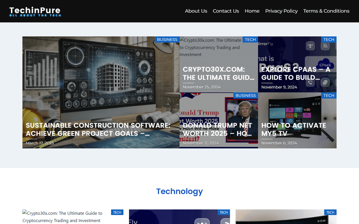The width and height of the screenshot is (359, 224).
Task: Click the November 11, 2024 date
Action: (x=201, y=143)
